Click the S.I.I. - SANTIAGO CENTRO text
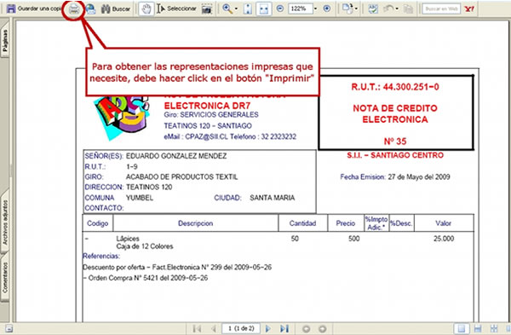 point(395,155)
